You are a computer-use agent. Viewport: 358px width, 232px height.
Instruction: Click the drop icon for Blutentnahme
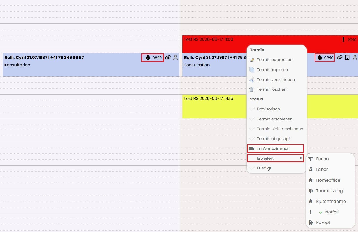[x=311, y=201]
